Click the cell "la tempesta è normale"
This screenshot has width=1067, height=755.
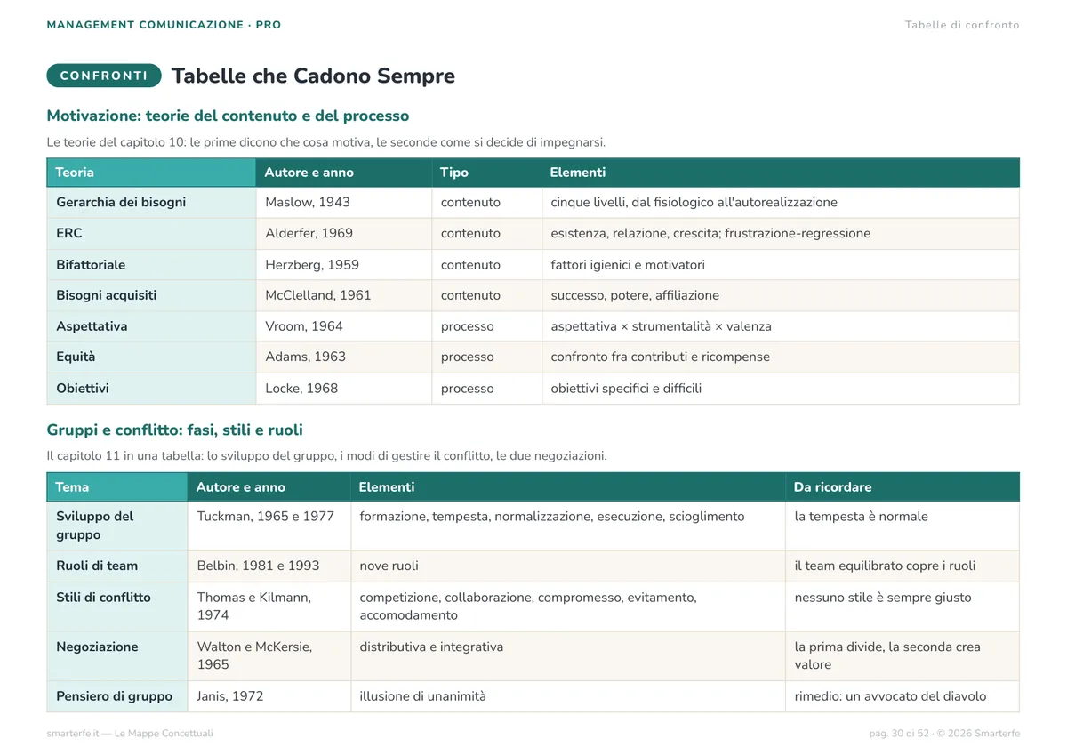pos(902,526)
